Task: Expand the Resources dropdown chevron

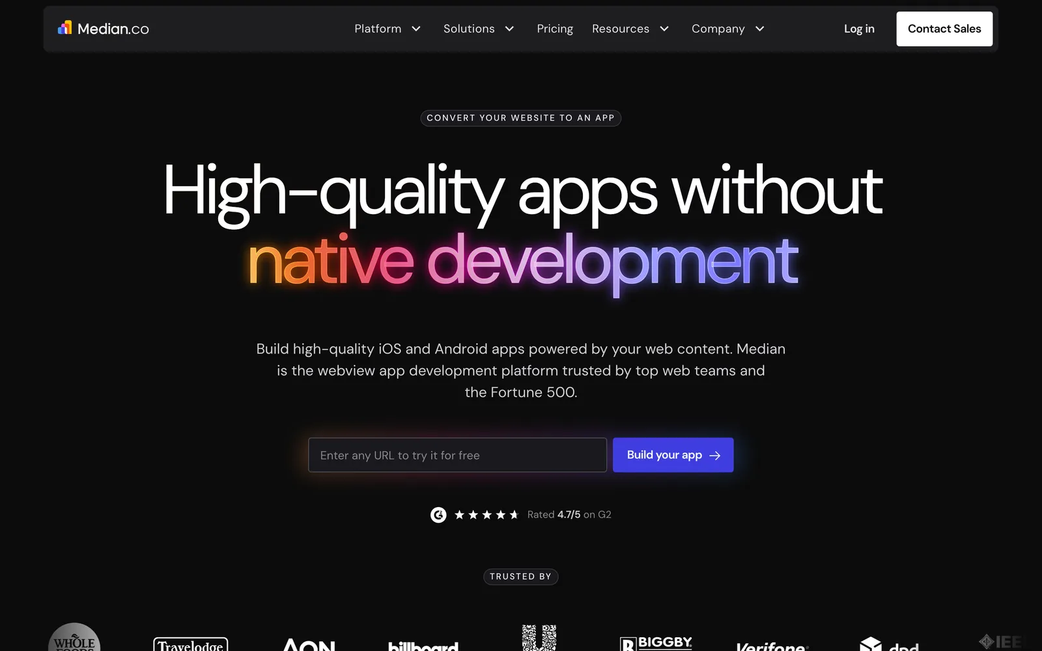Action: click(664, 29)
